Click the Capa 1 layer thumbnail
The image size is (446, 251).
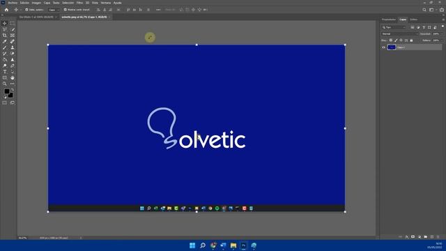tap(392, 47)
